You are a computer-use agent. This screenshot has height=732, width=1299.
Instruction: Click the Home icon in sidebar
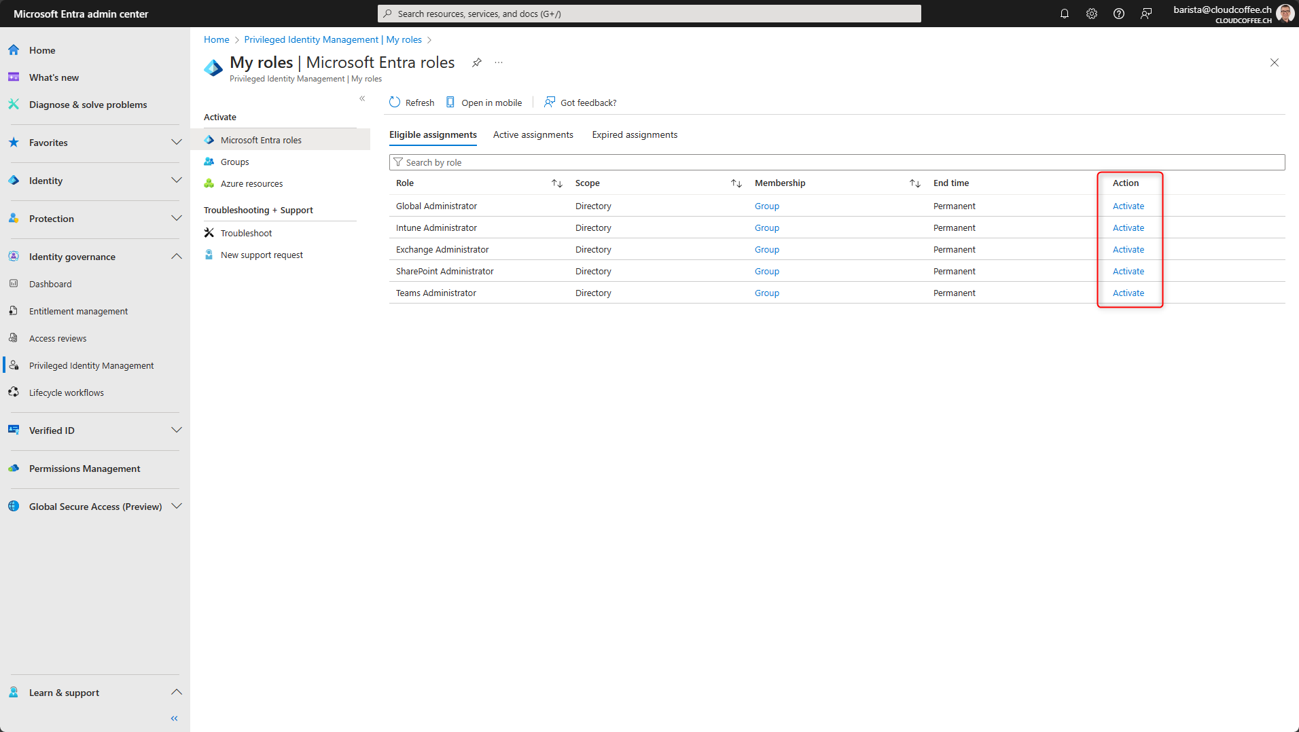[x=14, y=50]
